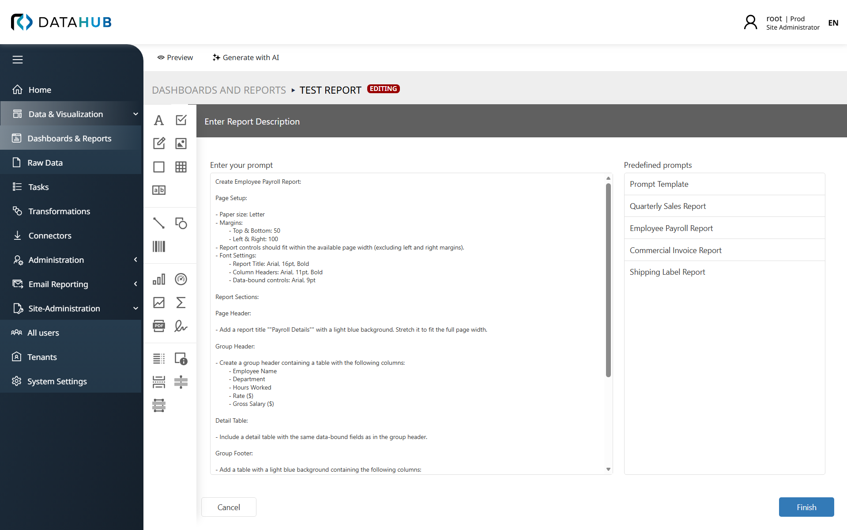Pick the Bar Chart tool icon
The image size is (847, 530).
pyautogui.click(x=159, y=279)
